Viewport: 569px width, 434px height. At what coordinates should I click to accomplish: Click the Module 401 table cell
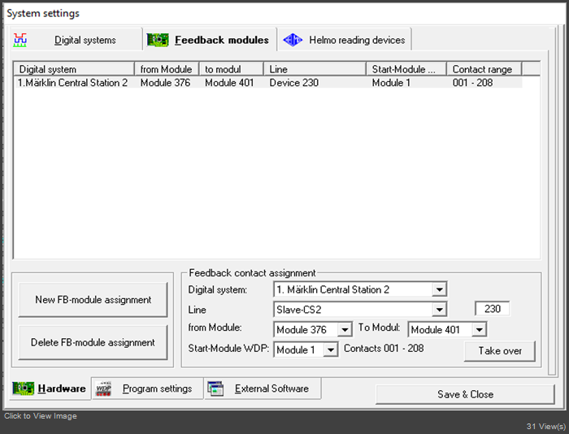[229, 83]
